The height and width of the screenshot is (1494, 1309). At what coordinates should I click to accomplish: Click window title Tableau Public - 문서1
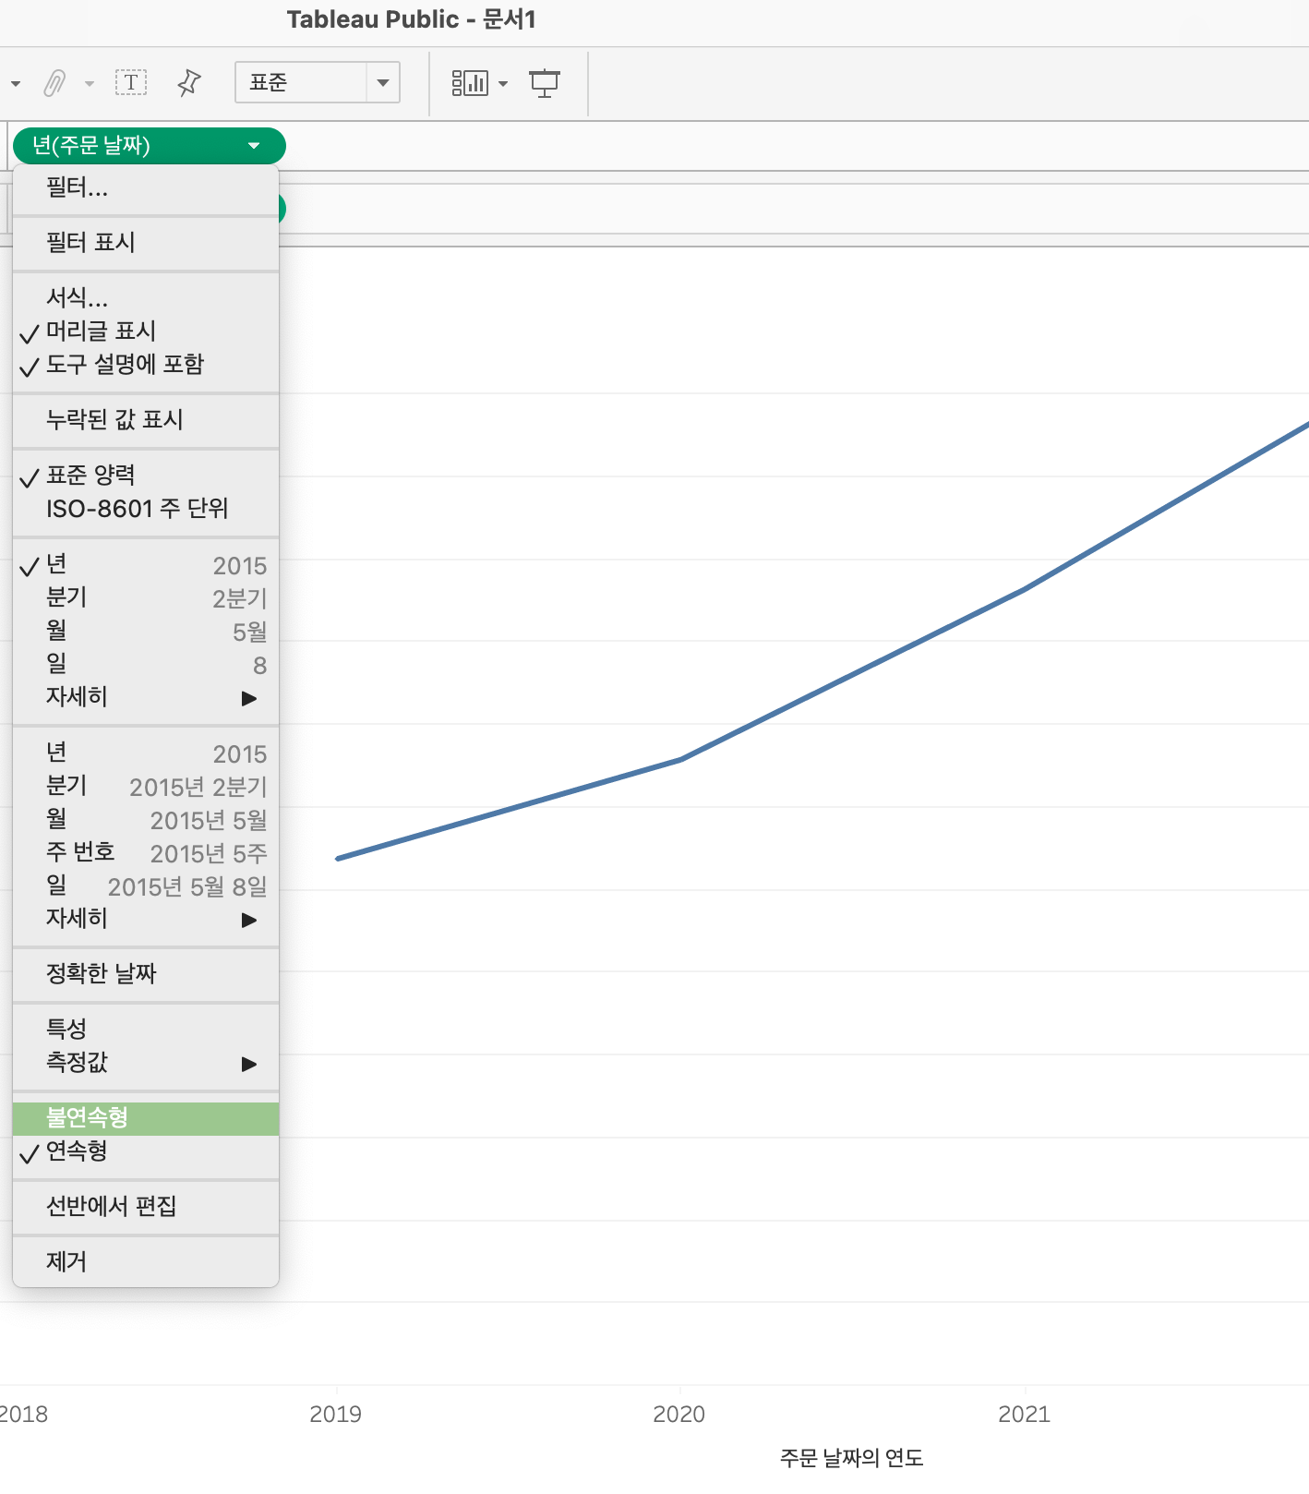click(x=412, y=19)
